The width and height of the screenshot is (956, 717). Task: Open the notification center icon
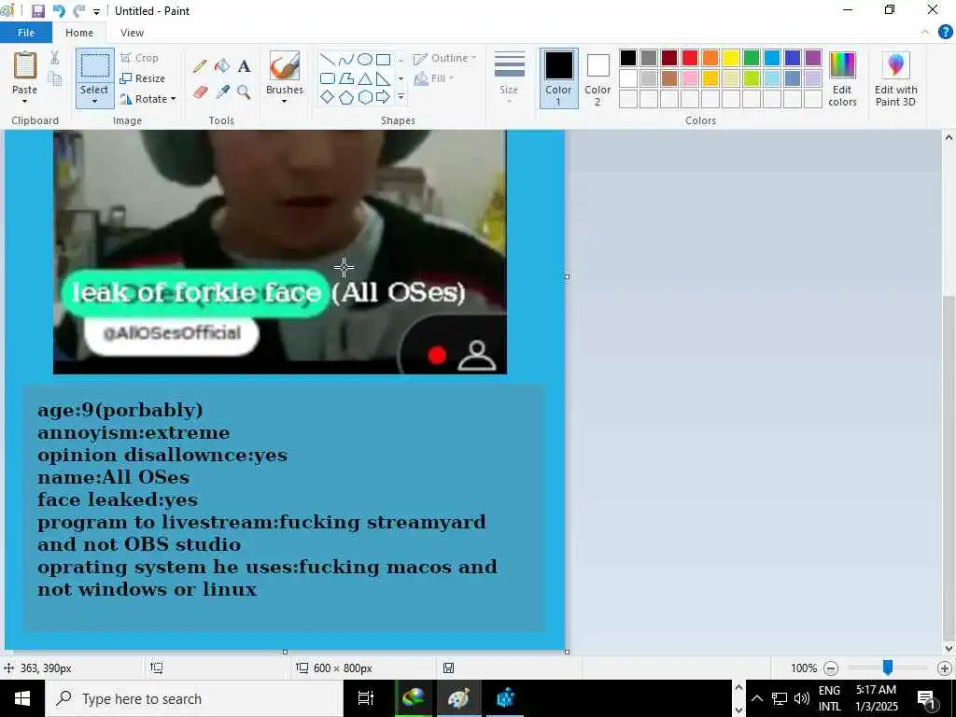pos(926,698)
